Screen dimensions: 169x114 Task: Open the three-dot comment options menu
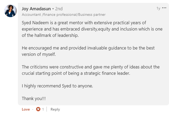(165, 8)
